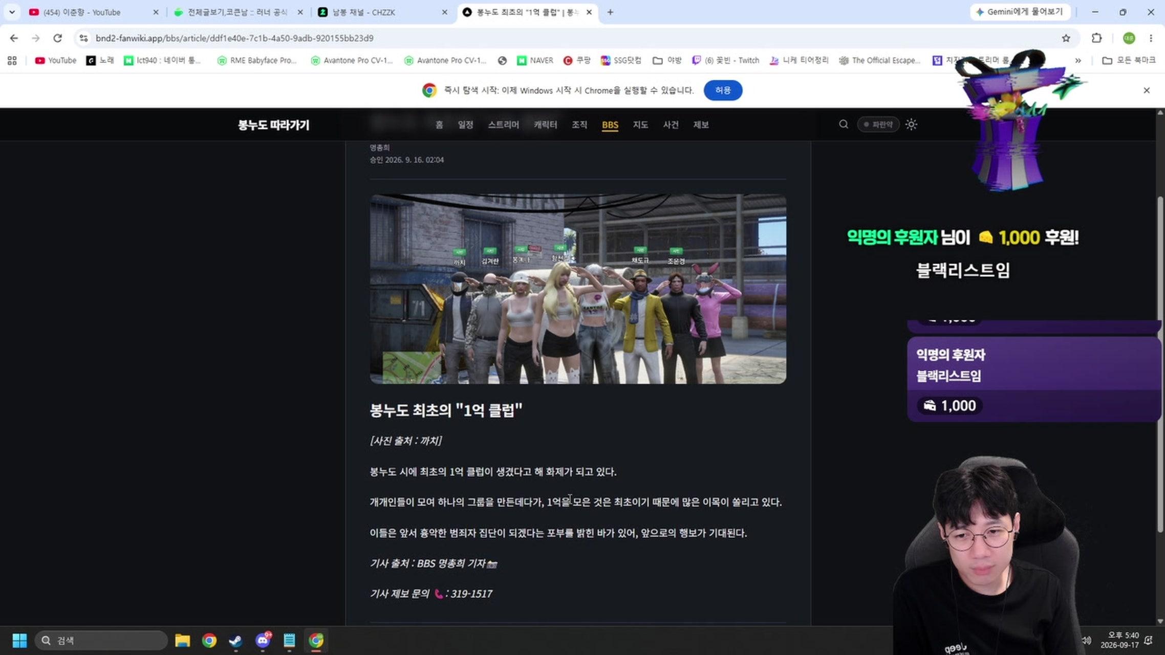Open the Chrome profile avatar
Screen dimensions: 1165x655
(x=1129, y=38)
